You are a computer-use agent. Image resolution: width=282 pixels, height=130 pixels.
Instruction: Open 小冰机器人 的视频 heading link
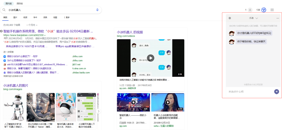click(x=130, y=32)
